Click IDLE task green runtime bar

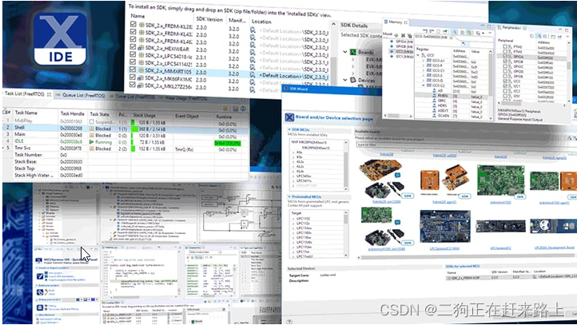228,143
